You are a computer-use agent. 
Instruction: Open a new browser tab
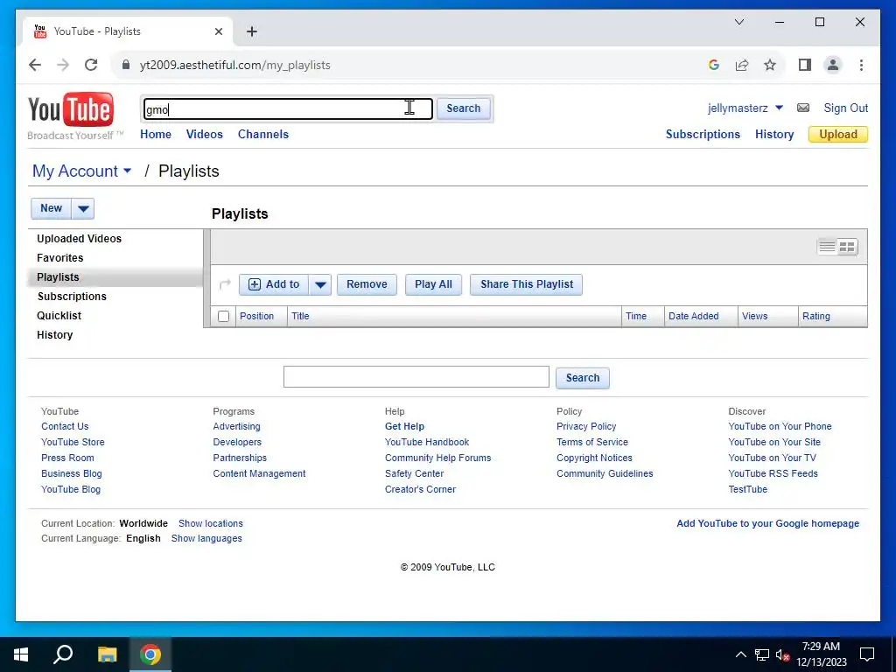[251, 31]
